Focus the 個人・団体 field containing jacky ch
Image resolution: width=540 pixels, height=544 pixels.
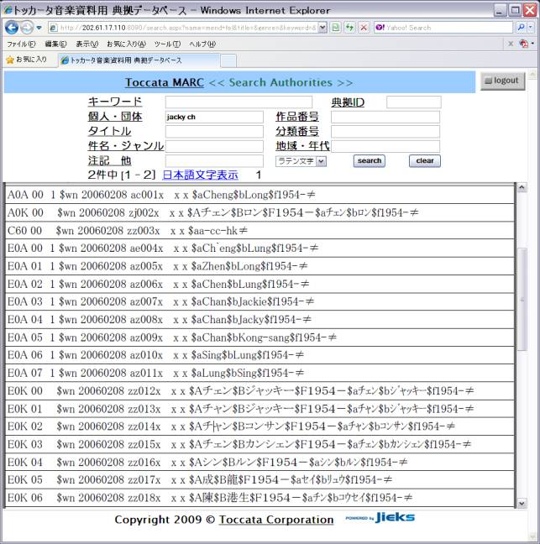214,117
